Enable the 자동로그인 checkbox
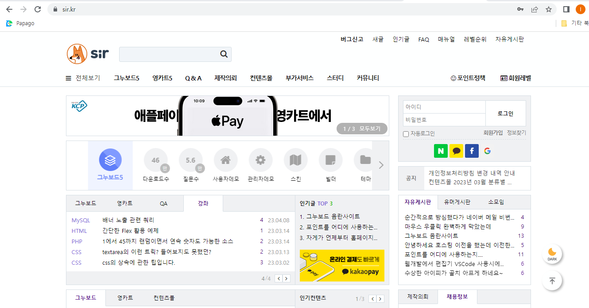The image size is (589, 308). 406,134
